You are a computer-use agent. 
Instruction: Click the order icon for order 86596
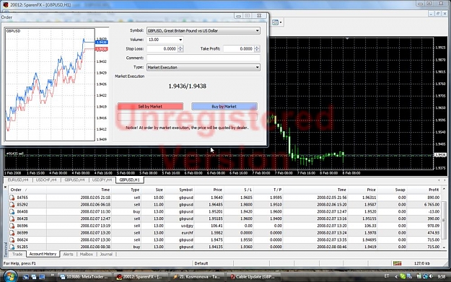click(12, 226)
